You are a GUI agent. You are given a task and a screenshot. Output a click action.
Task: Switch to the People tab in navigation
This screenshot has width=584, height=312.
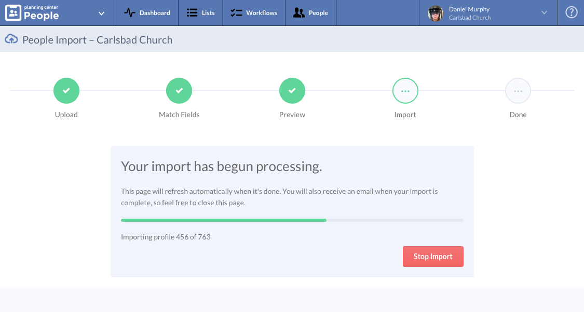(x=310, y=13)
